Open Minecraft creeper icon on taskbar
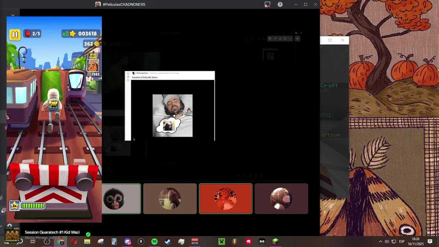This screenshot has height=247, width=439. (x=222, y=242)
